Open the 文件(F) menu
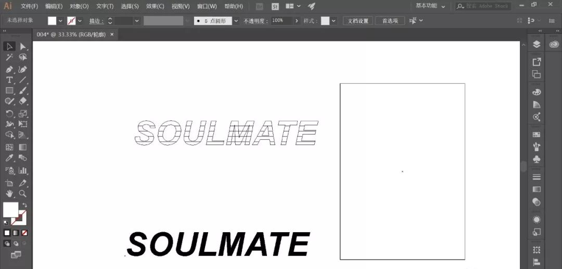The image size is (562, 269). tap(29, 6)
